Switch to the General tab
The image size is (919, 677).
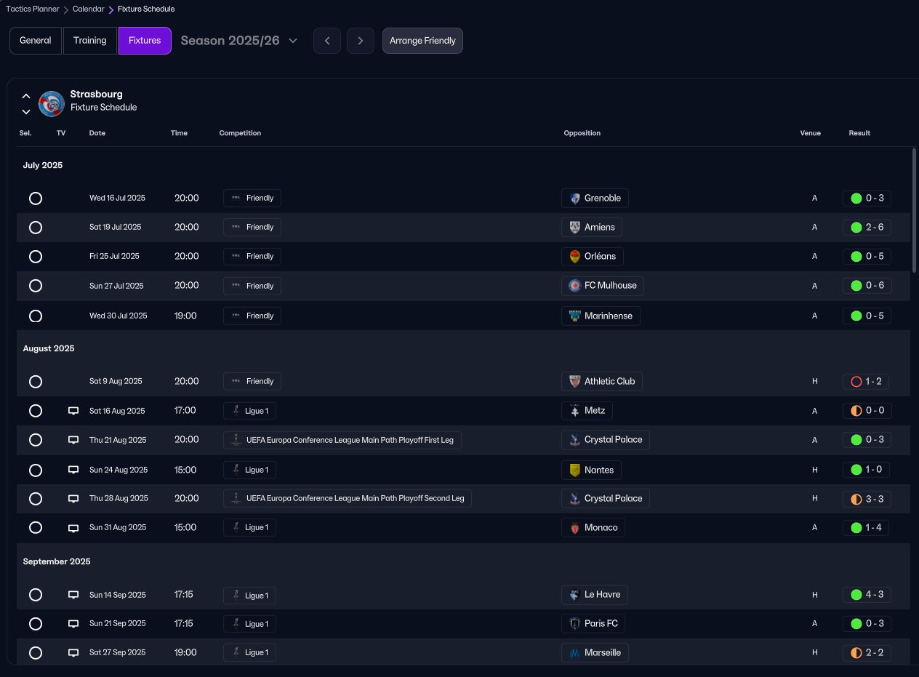35,41
